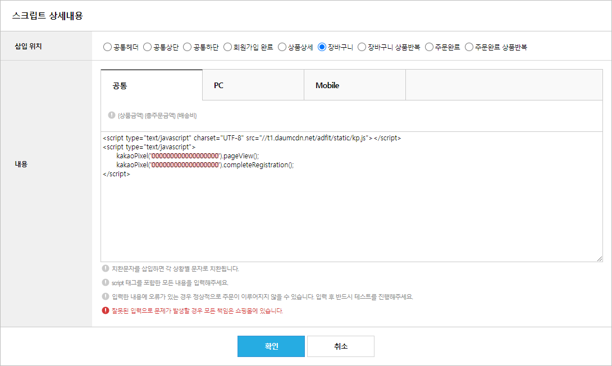Click the completeRegistration code line

[205, 164]
